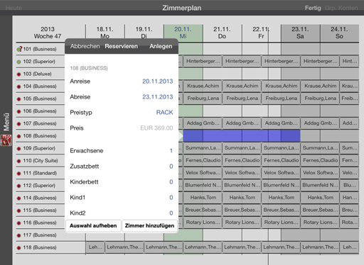Image resolution: width=364 pixels, height=265 pixels.
Task: Click the red status dot of room 105
Action: [18, 99]
